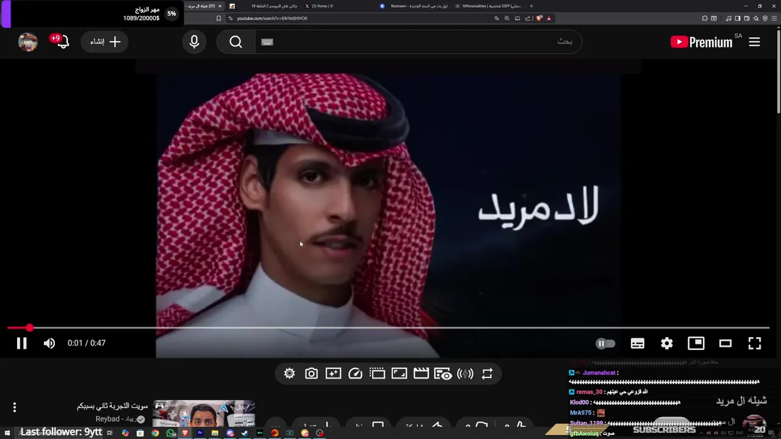Seek to the middle of the video timeline
The image size is (781, 439).
pyautogui.click(x=389, y=328)
